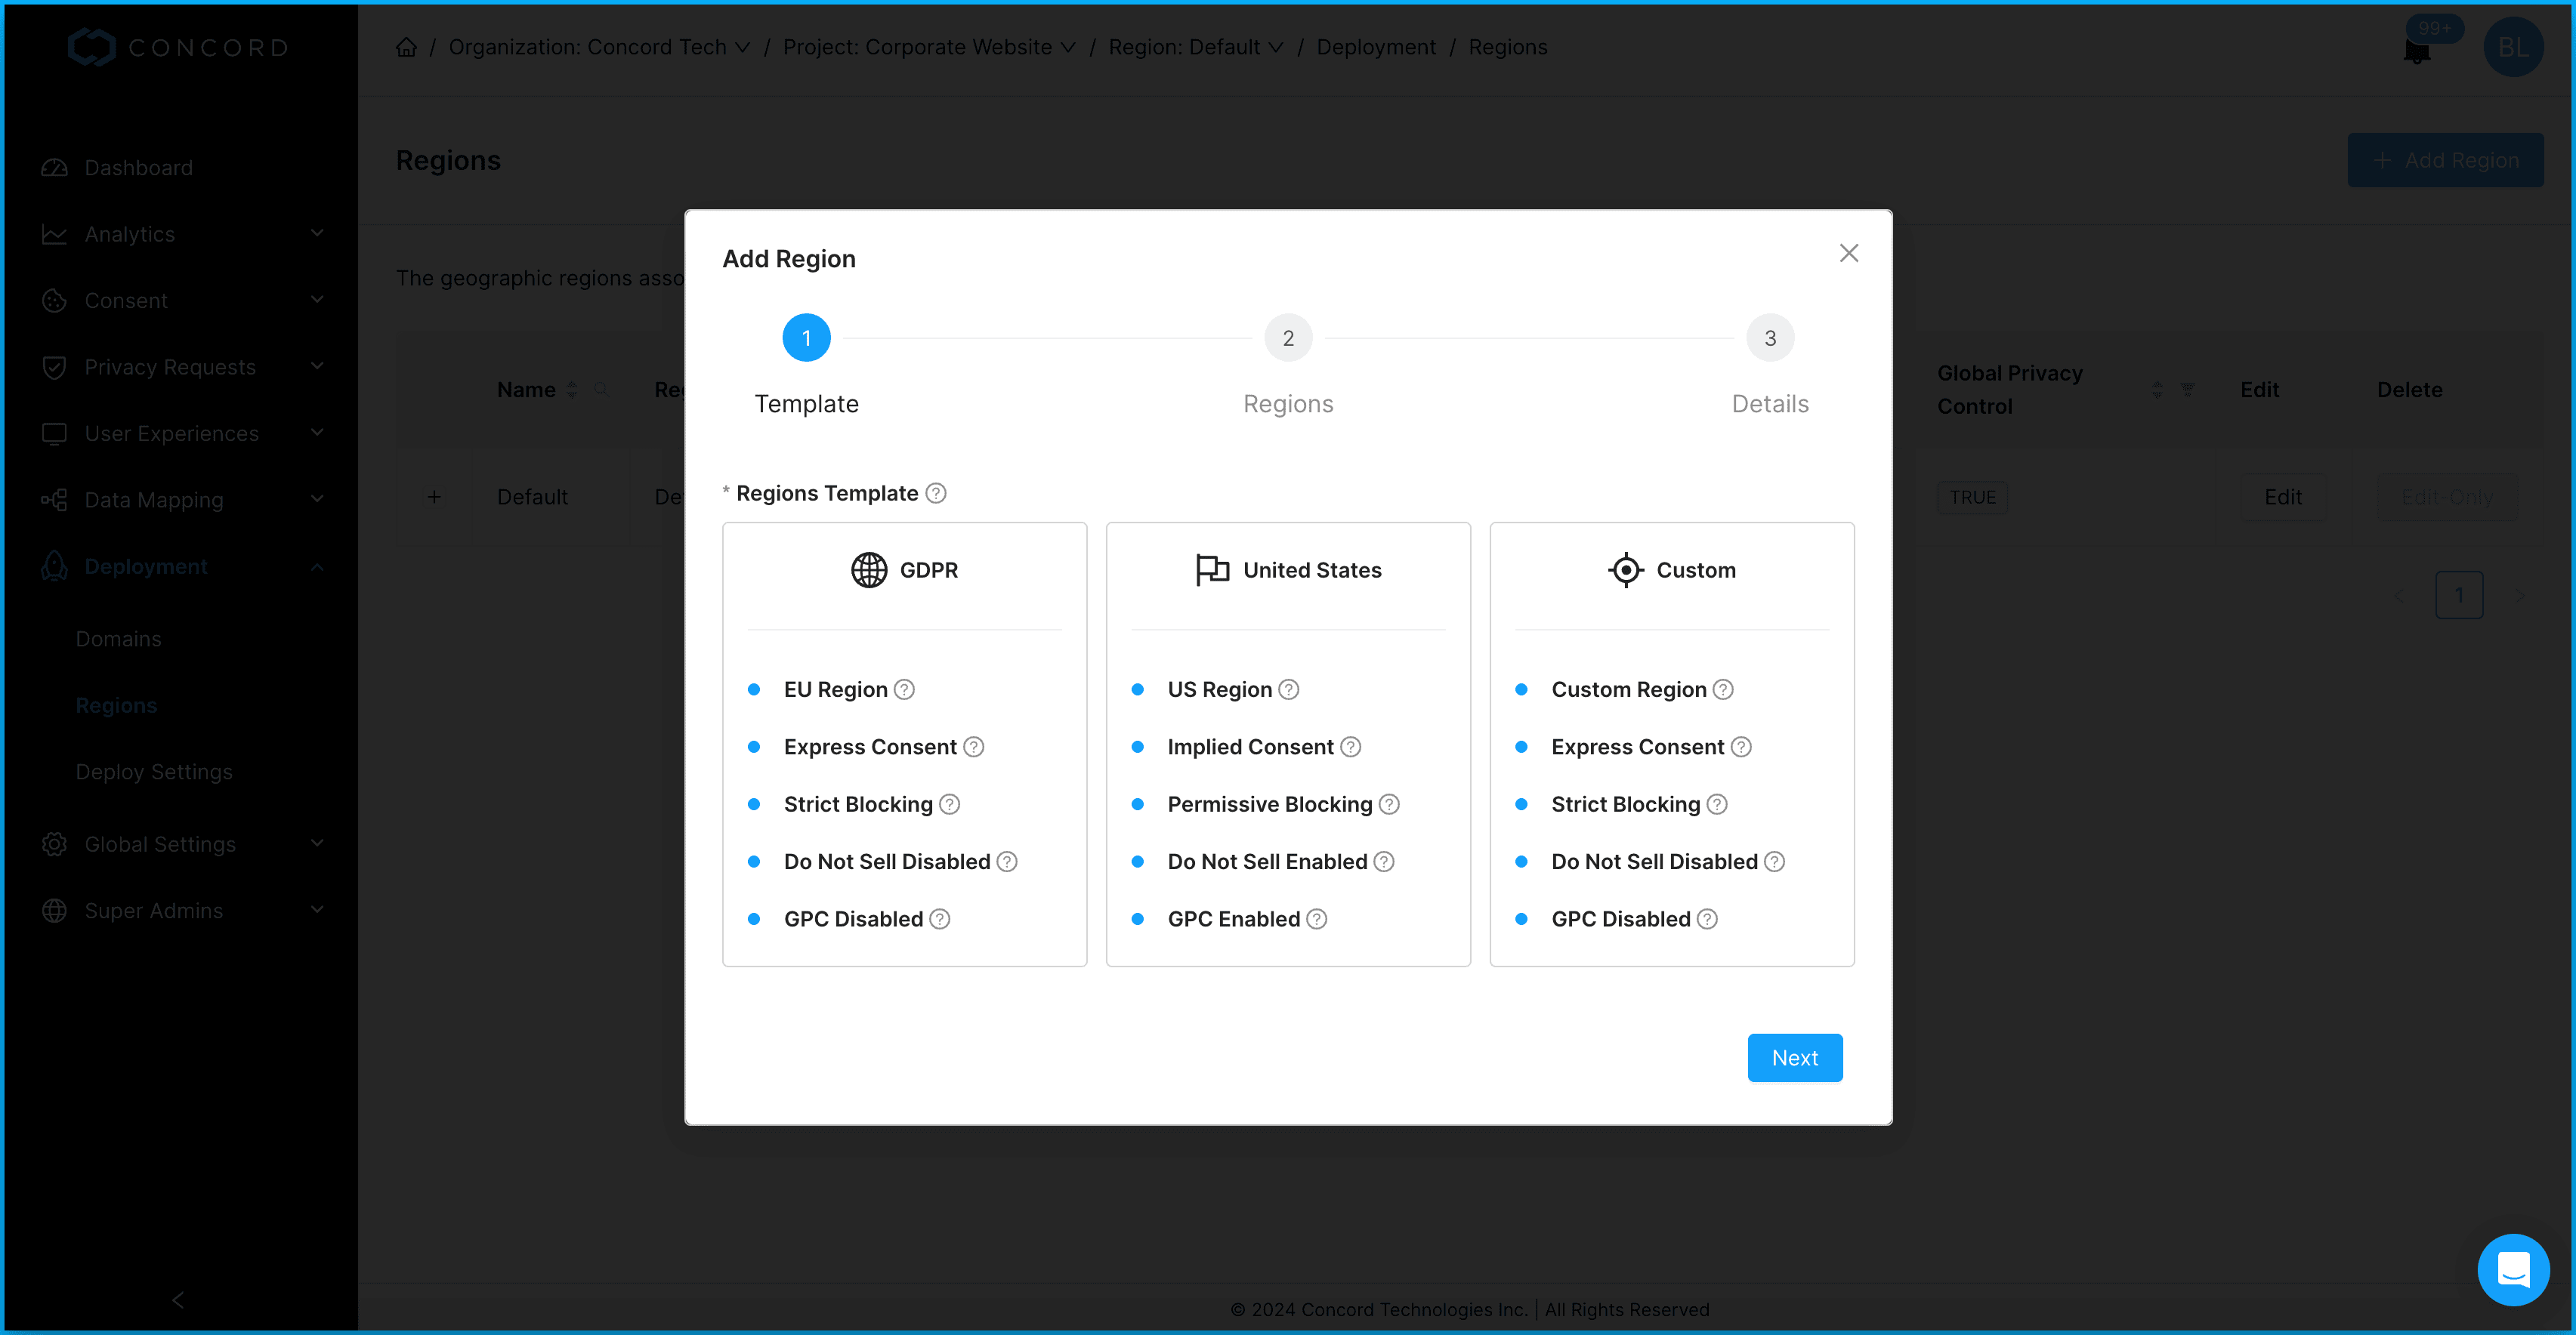Viewport: 2576px width, 1335px height.
Task: Click the home breadcrumb icon
Action: point(406,47)
